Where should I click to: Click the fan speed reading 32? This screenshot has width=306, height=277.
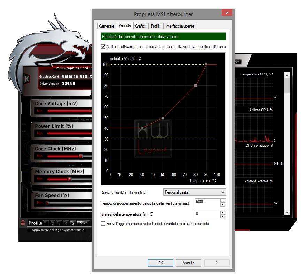click(276, 203)
